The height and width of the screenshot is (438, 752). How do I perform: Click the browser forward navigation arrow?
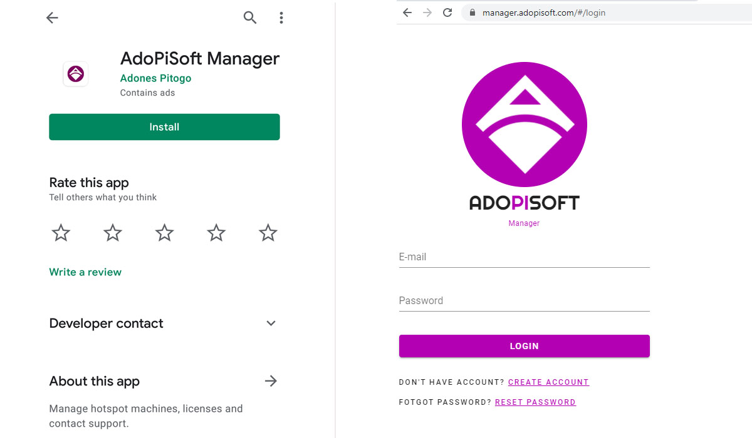pyautogui.click(x=426, y=12)
